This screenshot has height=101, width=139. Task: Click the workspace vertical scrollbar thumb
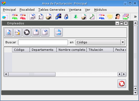coord(136,56)
